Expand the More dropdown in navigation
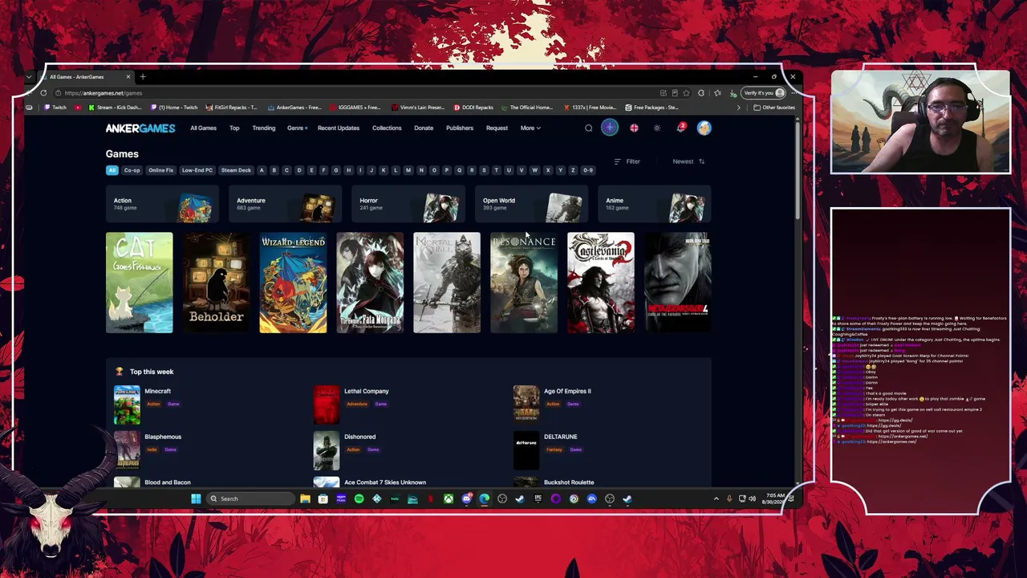 pyautogui.click(x=530, y=128)
